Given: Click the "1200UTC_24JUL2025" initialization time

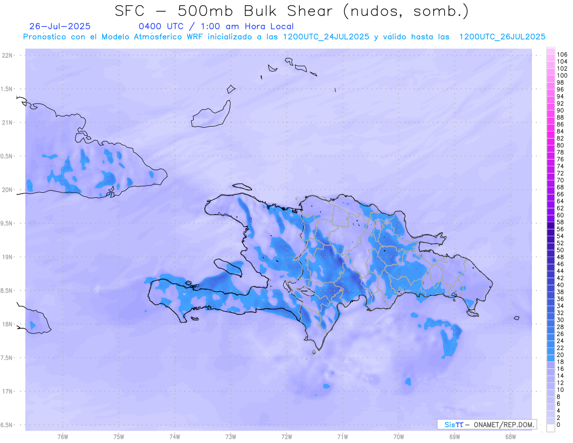Looking at the screenshot, I should click(x=326, y=37).
